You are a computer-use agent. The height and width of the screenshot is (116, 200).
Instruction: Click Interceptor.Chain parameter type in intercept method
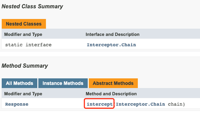[140, 104]
